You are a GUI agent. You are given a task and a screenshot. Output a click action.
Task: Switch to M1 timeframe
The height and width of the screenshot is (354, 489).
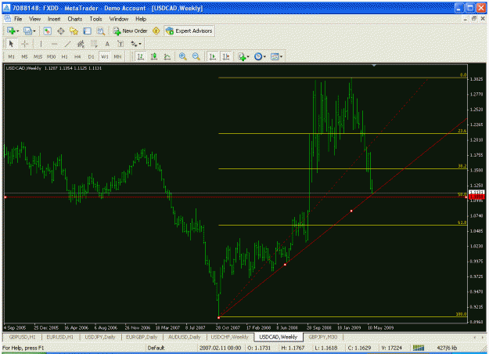click(x=11, y=56)
